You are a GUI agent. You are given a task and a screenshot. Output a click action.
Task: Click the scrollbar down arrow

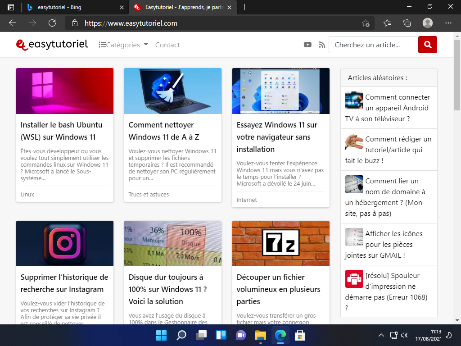coord(457,320)
